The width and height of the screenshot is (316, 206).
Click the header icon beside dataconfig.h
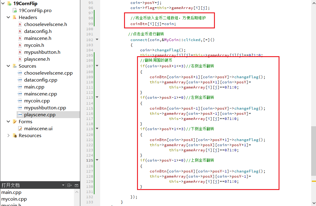tap(20, 31)
